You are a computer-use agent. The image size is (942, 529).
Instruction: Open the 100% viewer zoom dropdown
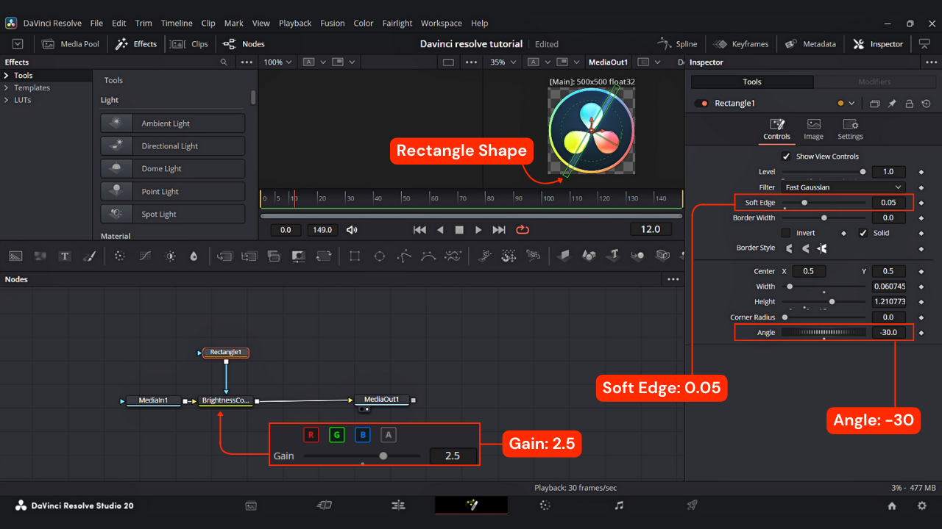point(277,62)
